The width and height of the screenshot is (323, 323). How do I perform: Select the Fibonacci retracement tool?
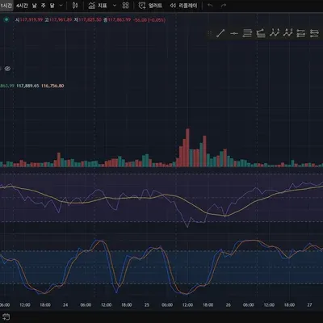[247, 33]
